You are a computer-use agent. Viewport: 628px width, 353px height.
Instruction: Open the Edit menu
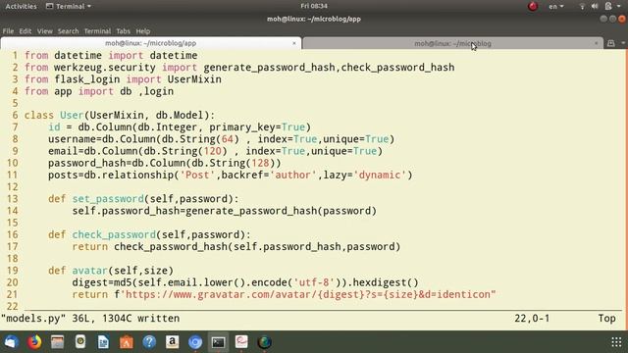pyautogui.click(x=26, y=31)
